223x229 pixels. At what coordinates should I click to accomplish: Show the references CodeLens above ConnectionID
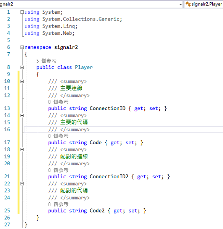58,102
